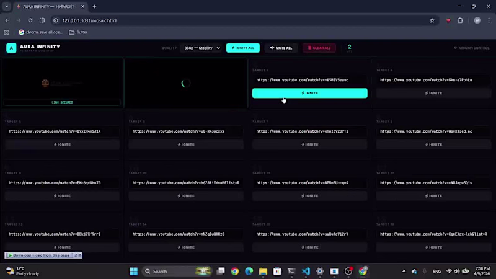Open the Chrome apps grid shortcut
Screen dimensions: 496x279
[6, 32]
